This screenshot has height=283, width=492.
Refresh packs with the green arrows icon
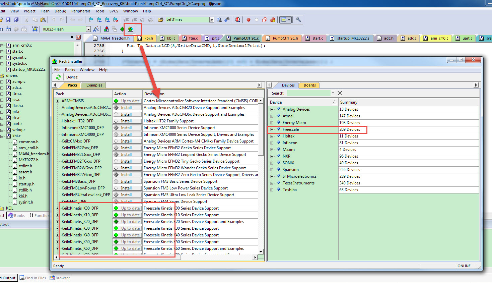click(x=58, y=77)
